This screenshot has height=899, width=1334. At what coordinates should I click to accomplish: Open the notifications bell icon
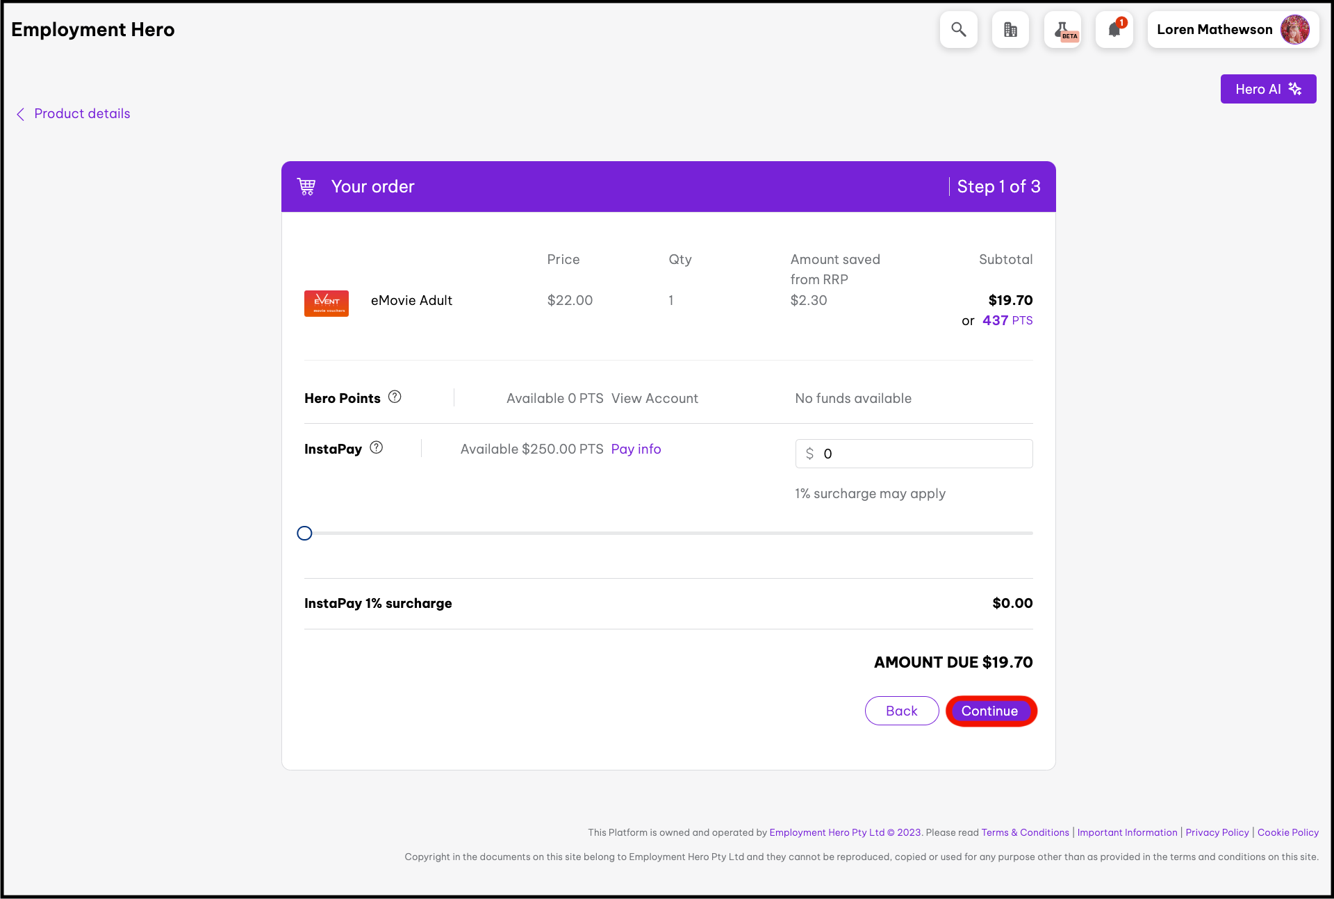(x=1114, y=30)
